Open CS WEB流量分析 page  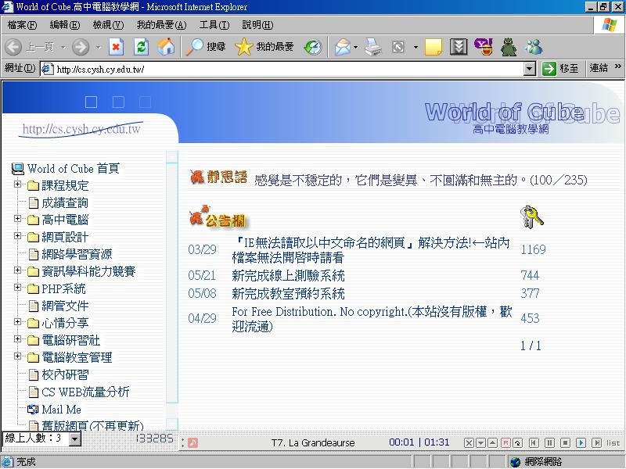point(85,392)
